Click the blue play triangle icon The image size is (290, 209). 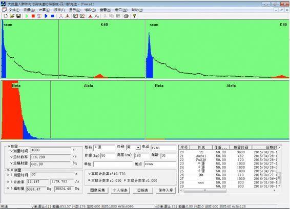[x=46, y=16]
